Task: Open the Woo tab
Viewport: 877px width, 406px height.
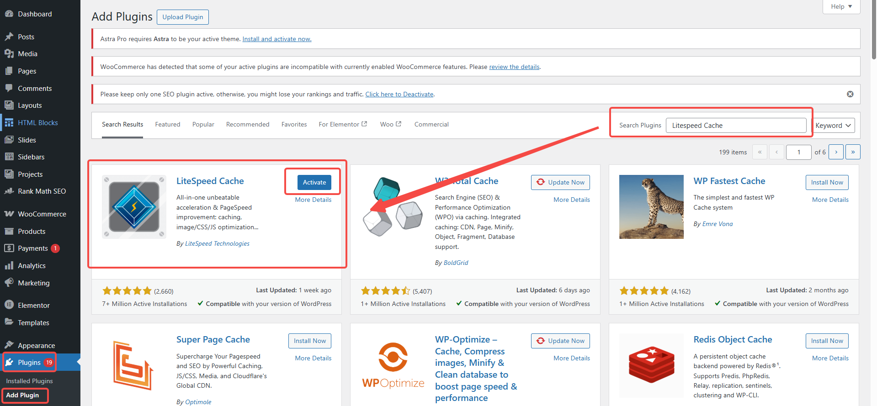Action: 391,124
